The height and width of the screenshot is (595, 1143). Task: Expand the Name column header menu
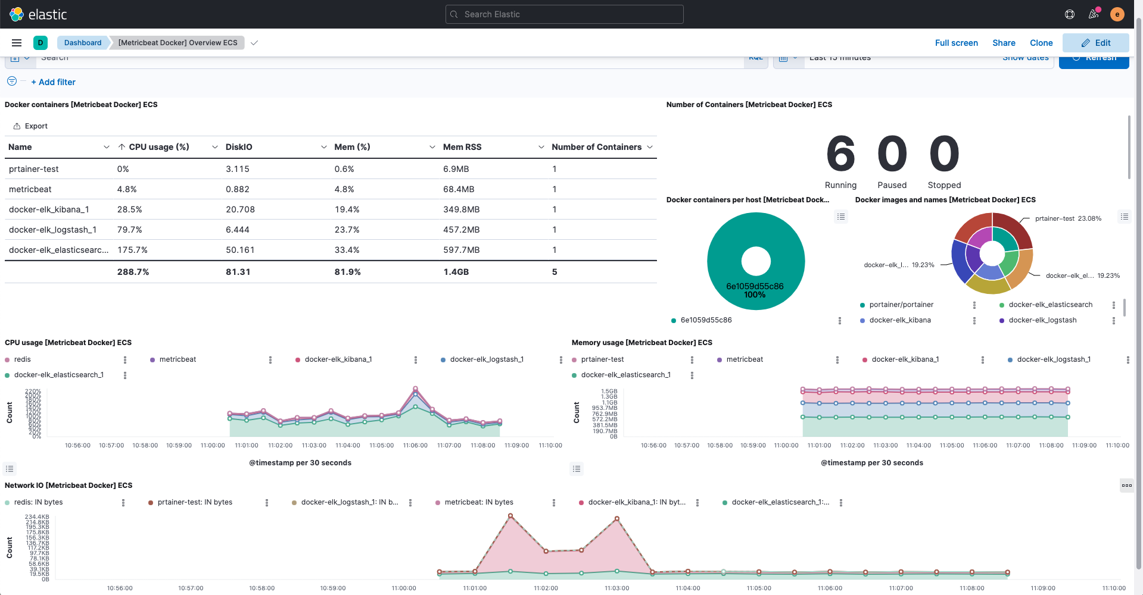coord(106,147)
